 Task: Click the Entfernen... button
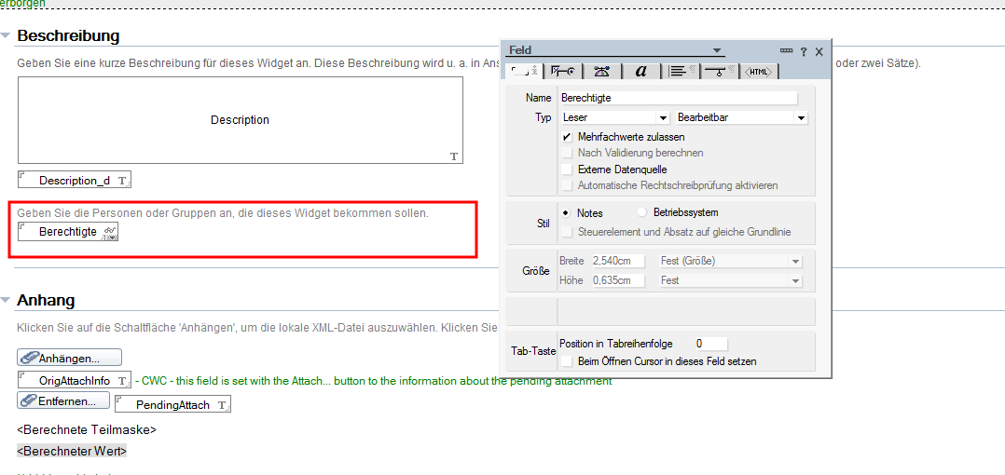point(62,401)
